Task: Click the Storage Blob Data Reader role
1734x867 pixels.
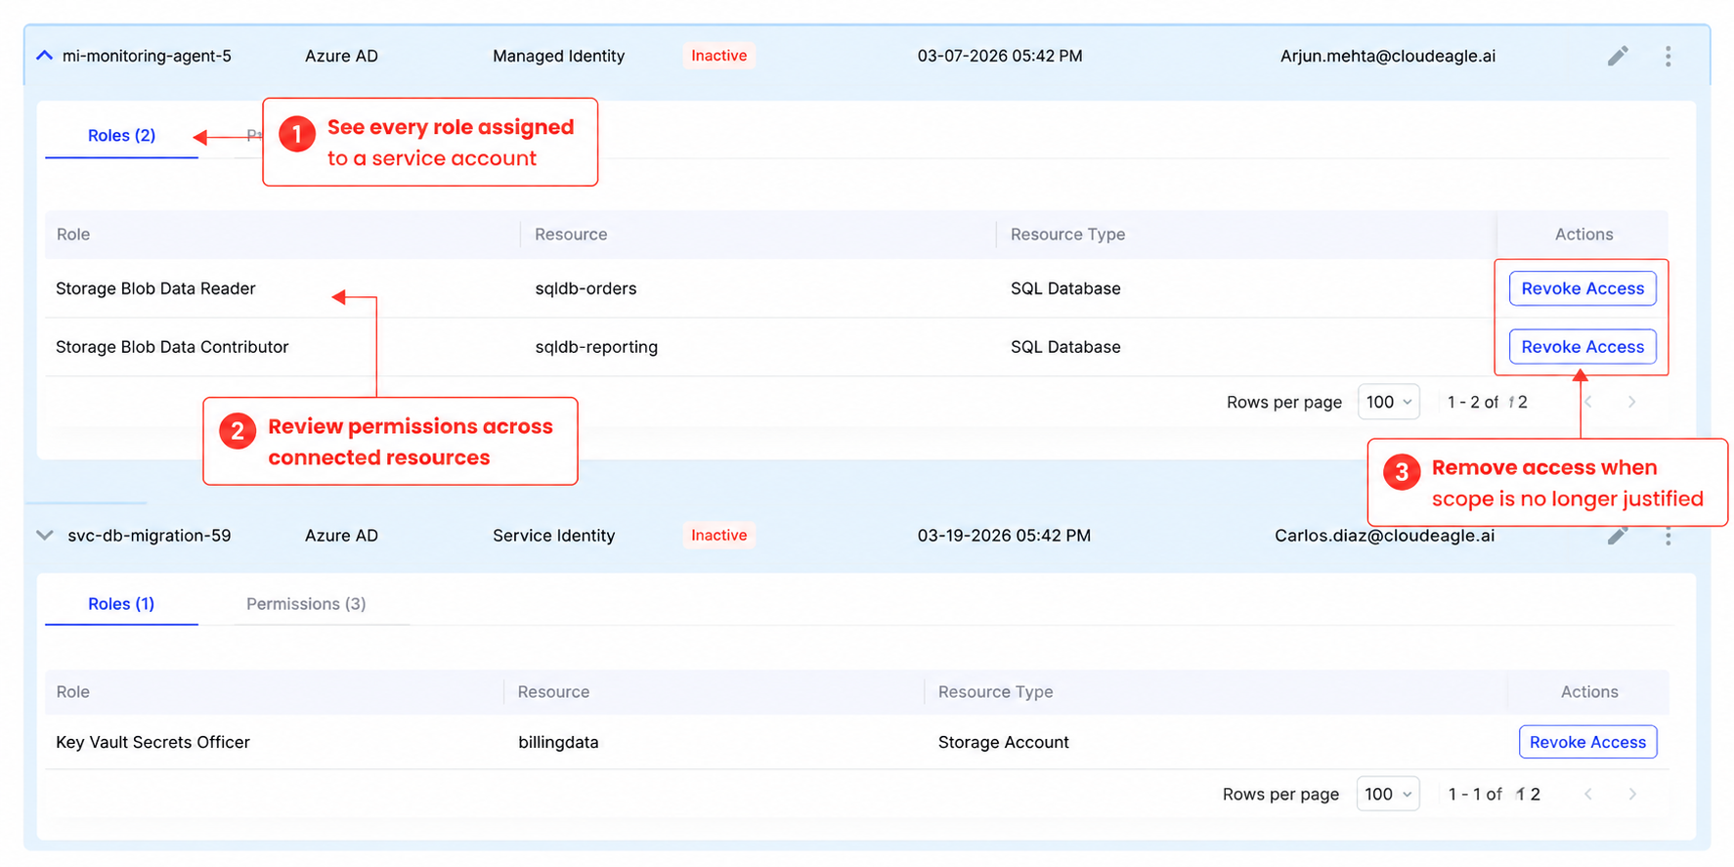Action: 155,288
